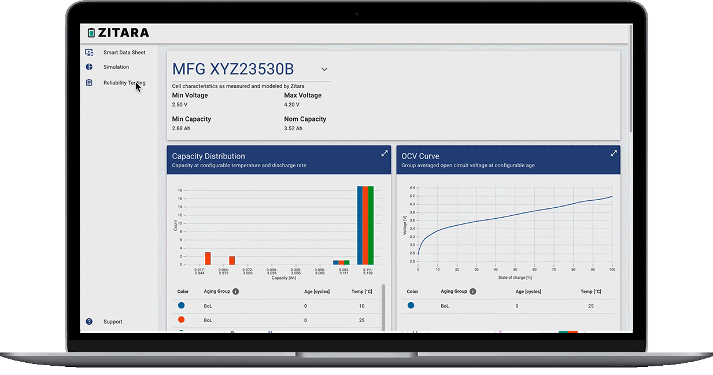Open the Support link in sidebar
Image resolution: width=713 pixels, height=375 pixels.
[x=113, y=322]
